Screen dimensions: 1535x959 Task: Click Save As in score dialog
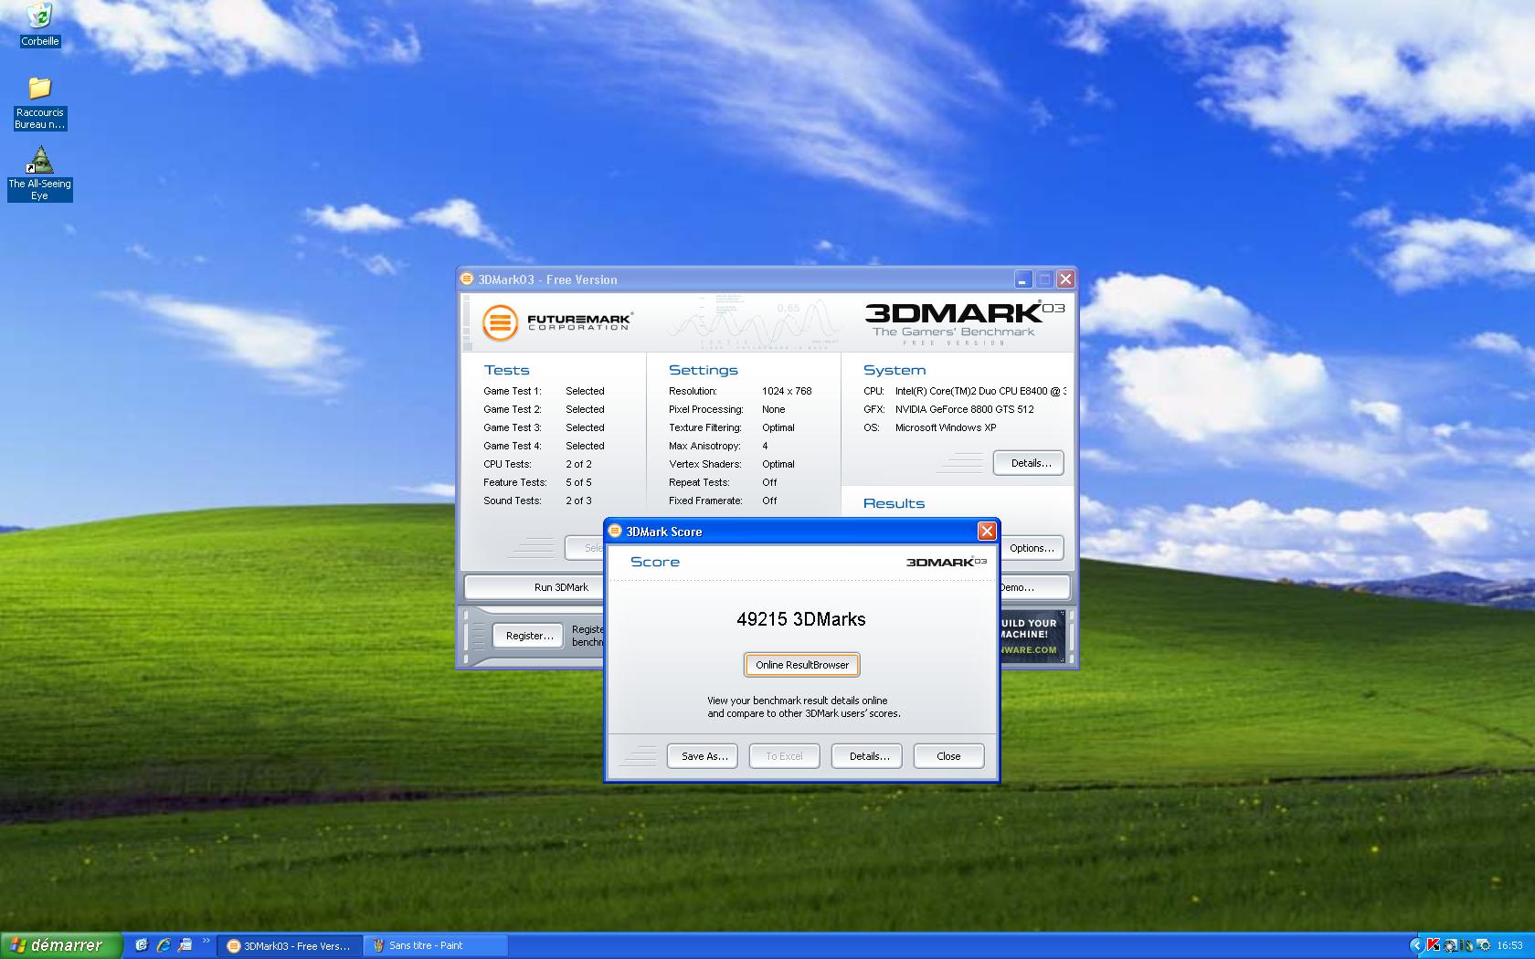703,756
